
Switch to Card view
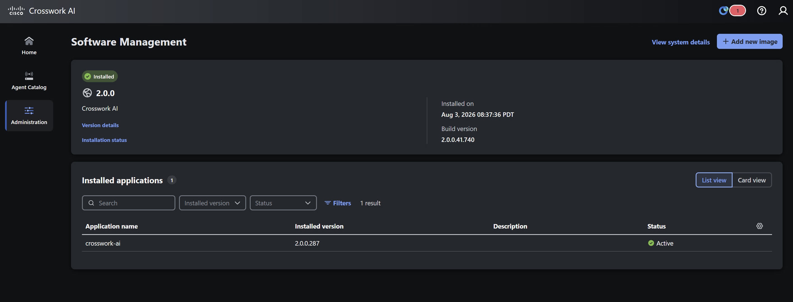click(752, 180)
